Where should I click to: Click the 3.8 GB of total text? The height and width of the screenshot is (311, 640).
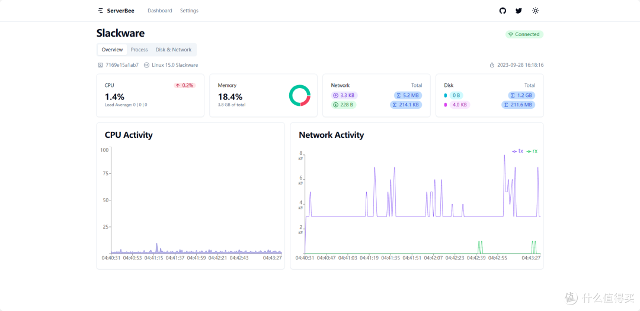point(232,105)
